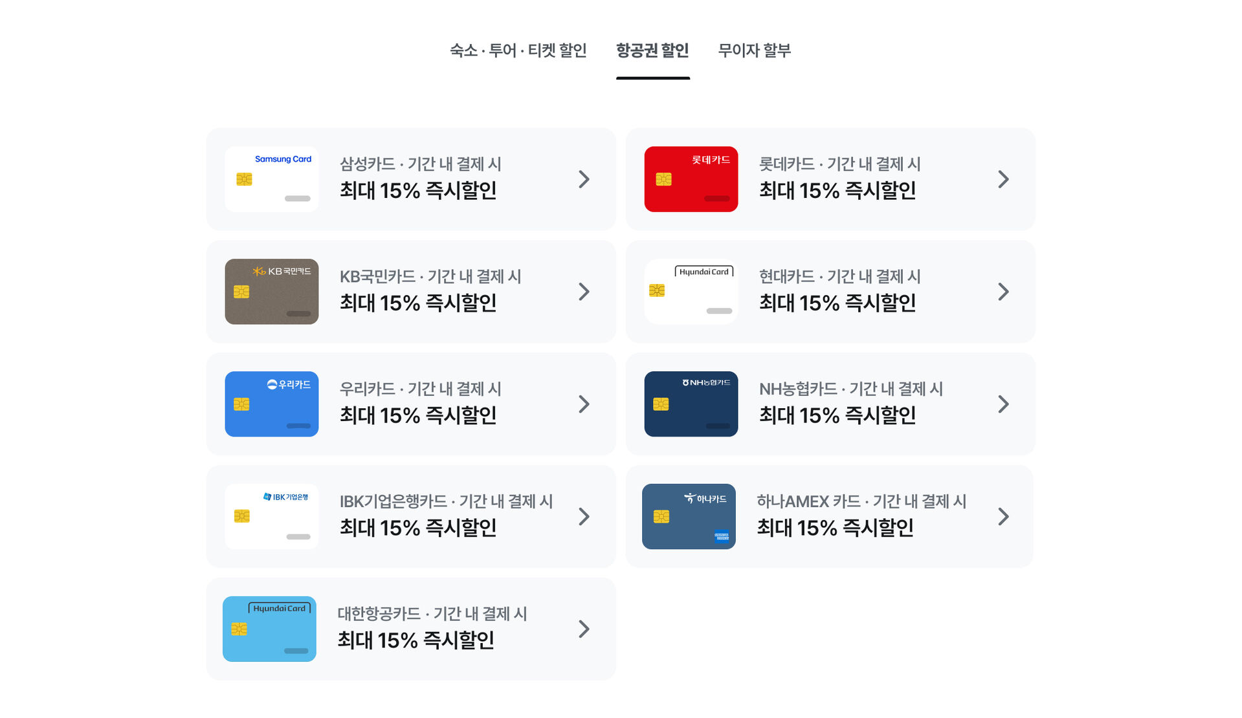Click the white Hyundai Card image in 현대카드 row

click(x=691, y=292)
